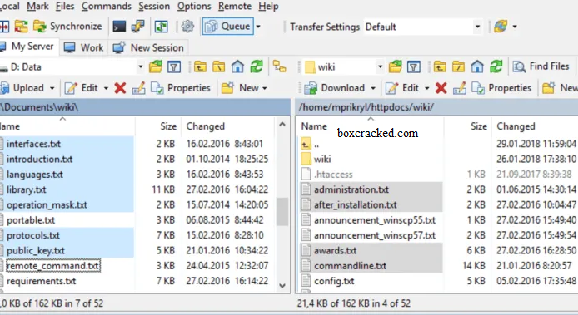Viewport: 578px width, 315px height.
Task: Open the Help menu
Action: (x=268, y=7)
